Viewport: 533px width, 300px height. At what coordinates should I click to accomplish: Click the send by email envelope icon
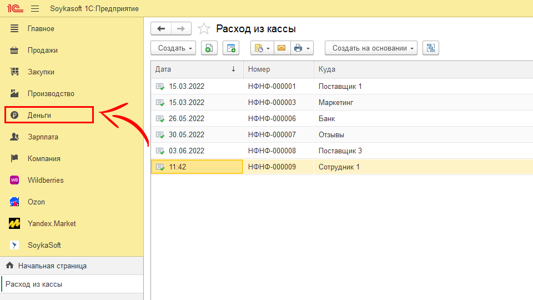(281, 48)
